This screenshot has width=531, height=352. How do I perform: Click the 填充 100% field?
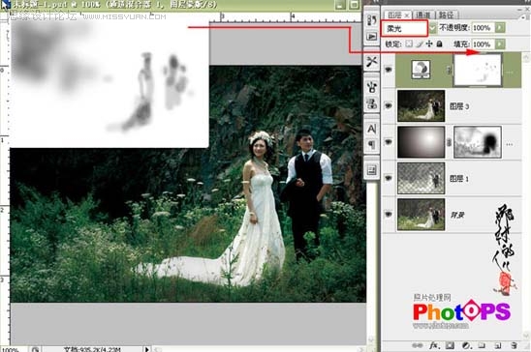click(x=483, y=44)
